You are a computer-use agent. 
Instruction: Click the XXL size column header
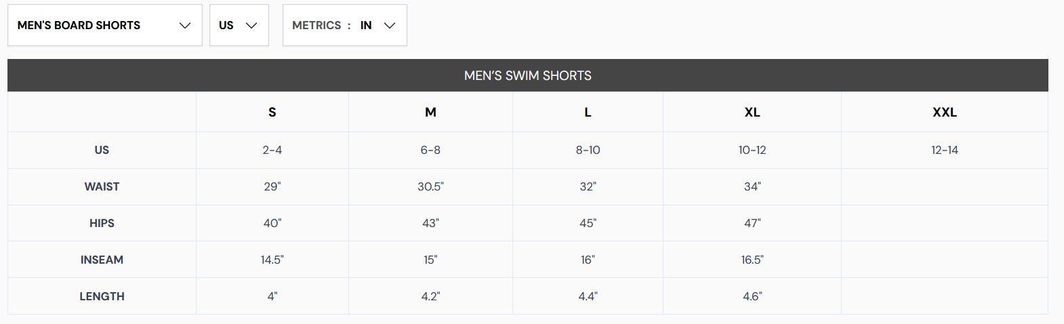pyautogui.click(x=945, y=112)
